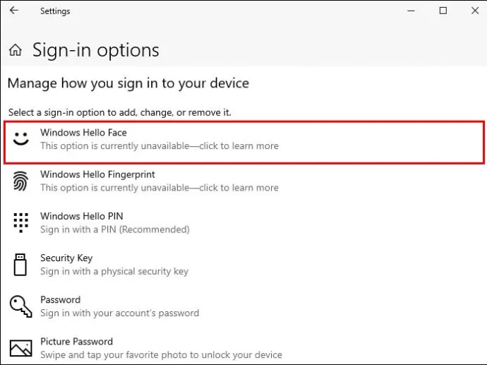Close the Settings window
The image size is (487, 365).
tap(475, 11)
